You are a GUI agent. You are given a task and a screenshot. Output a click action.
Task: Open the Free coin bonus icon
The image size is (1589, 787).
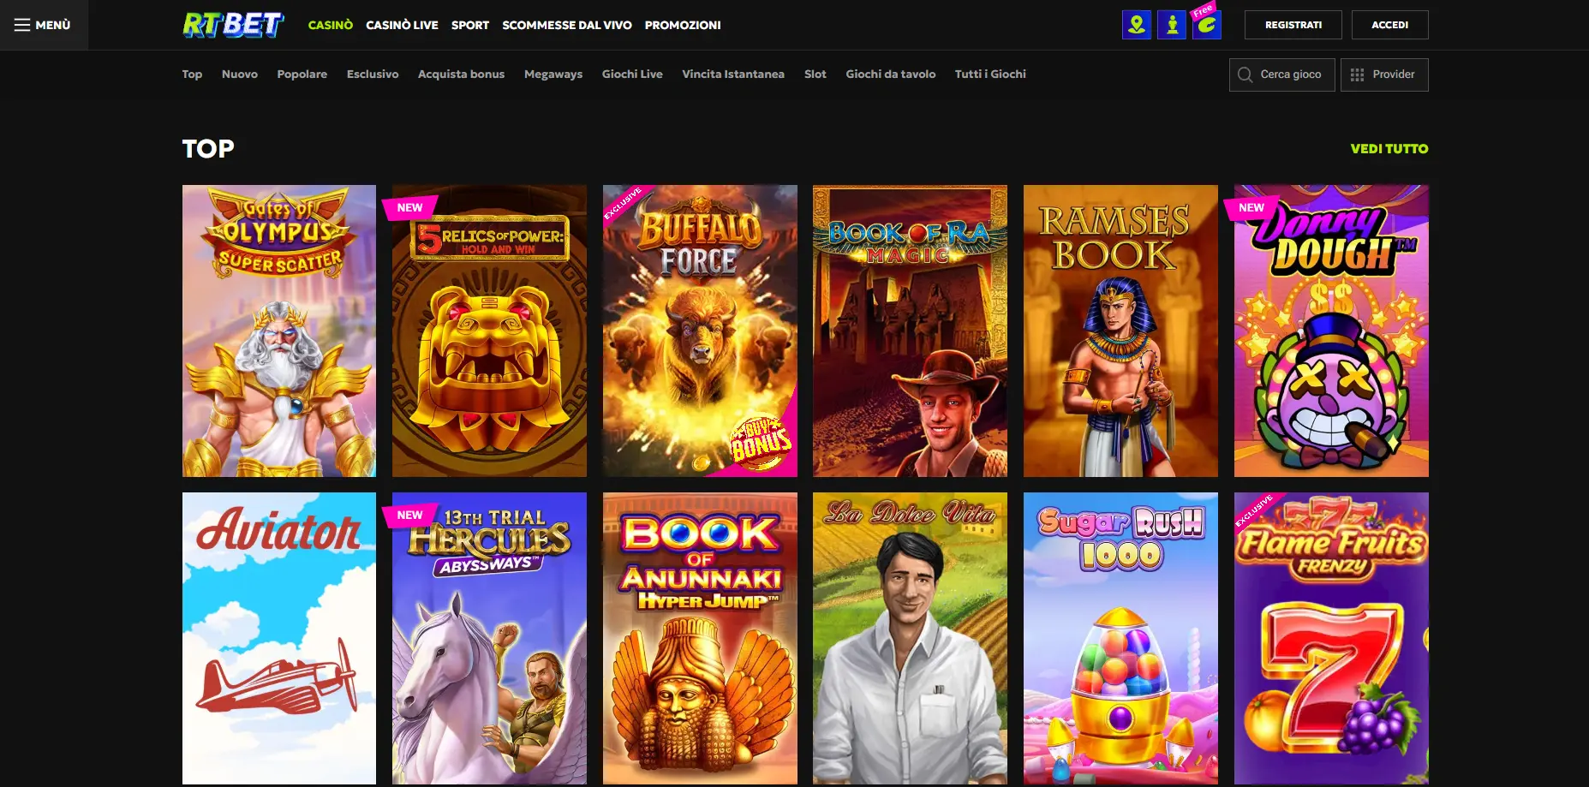[1206, 24]
